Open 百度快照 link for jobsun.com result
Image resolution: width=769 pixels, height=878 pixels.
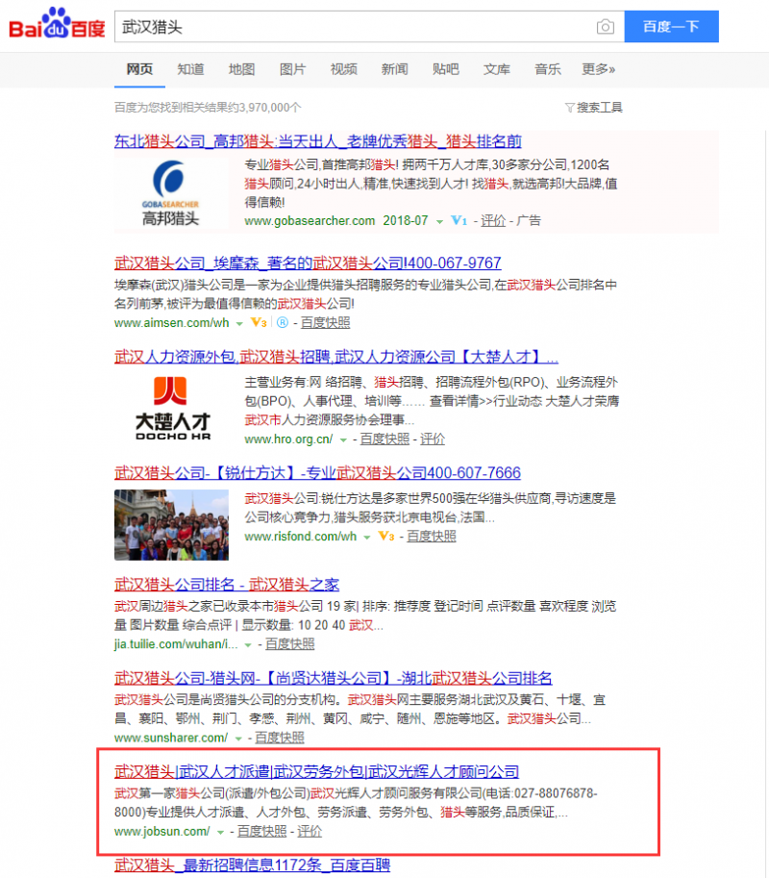coord(261,831)
